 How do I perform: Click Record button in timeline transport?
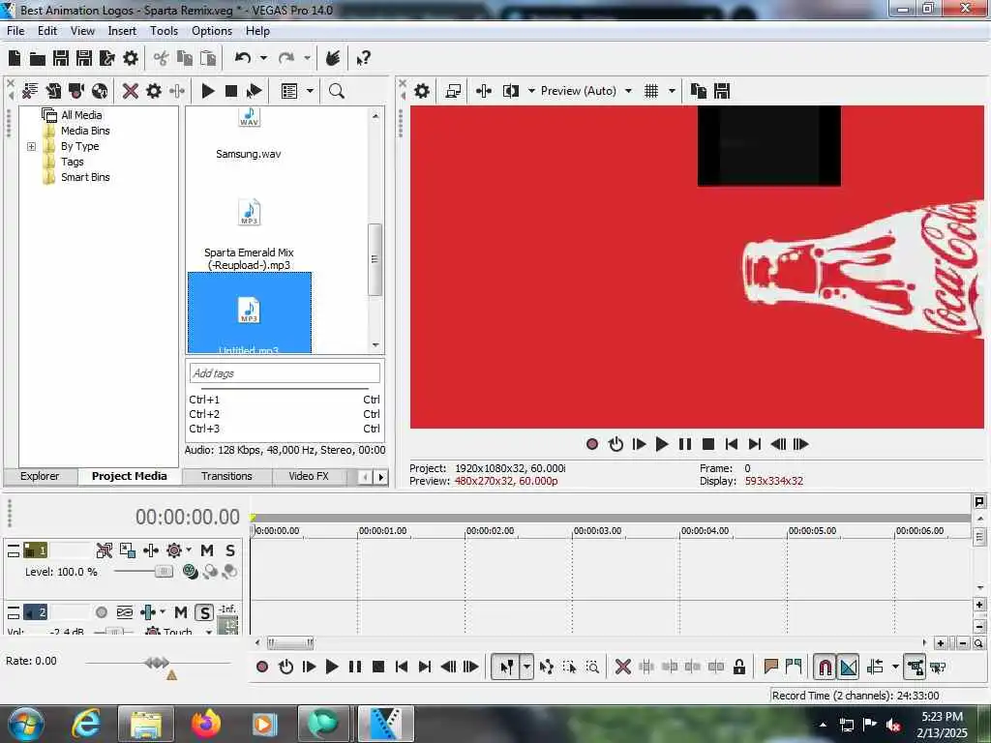click(262, 667)
